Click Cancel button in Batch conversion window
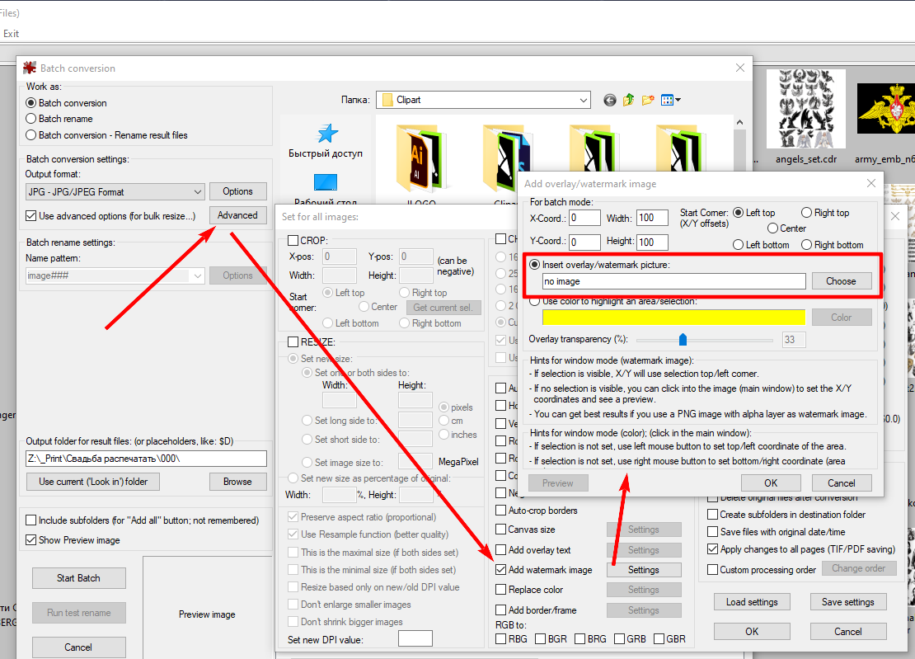The image size is (915, 659). (x=79, y=647)
